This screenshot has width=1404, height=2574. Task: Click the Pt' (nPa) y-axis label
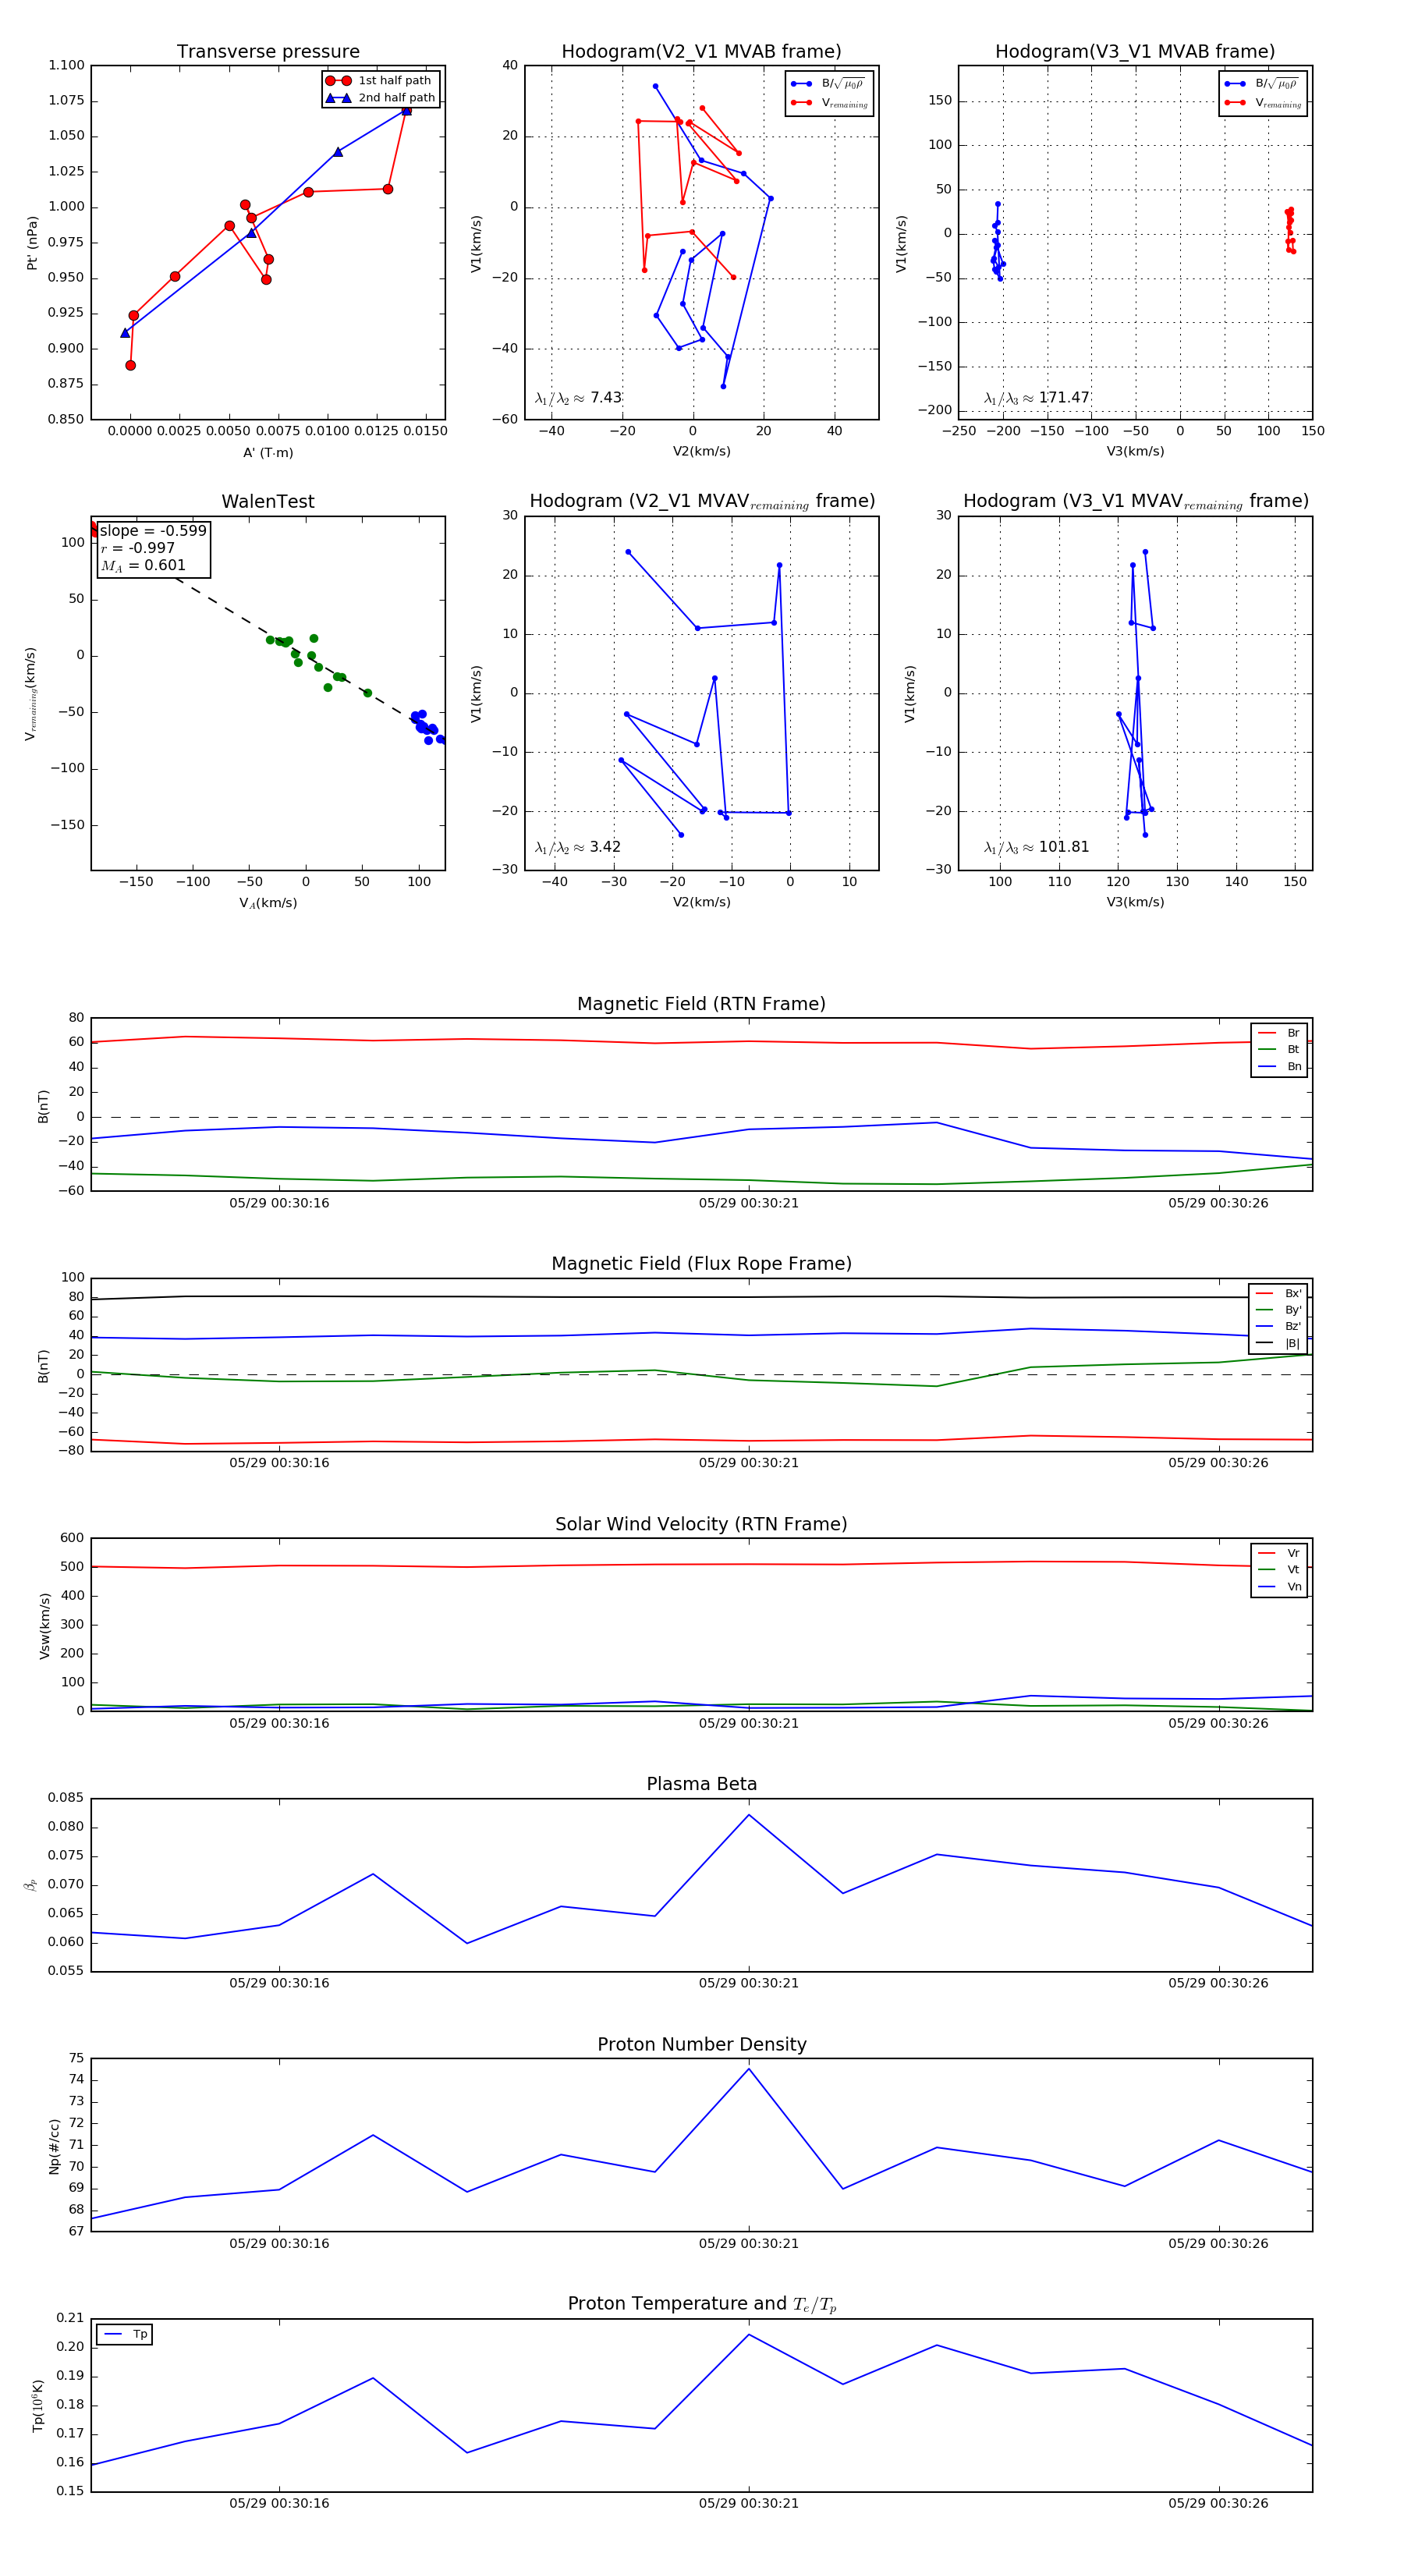[32, 243]
